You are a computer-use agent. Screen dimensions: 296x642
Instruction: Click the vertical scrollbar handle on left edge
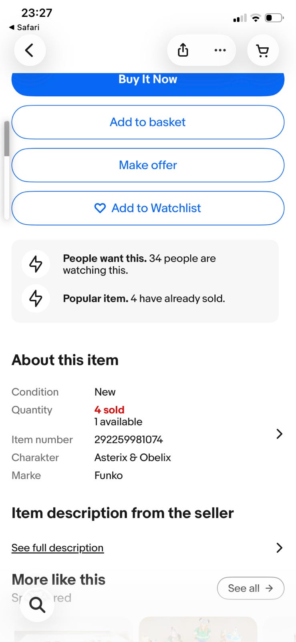coord(6,138)
